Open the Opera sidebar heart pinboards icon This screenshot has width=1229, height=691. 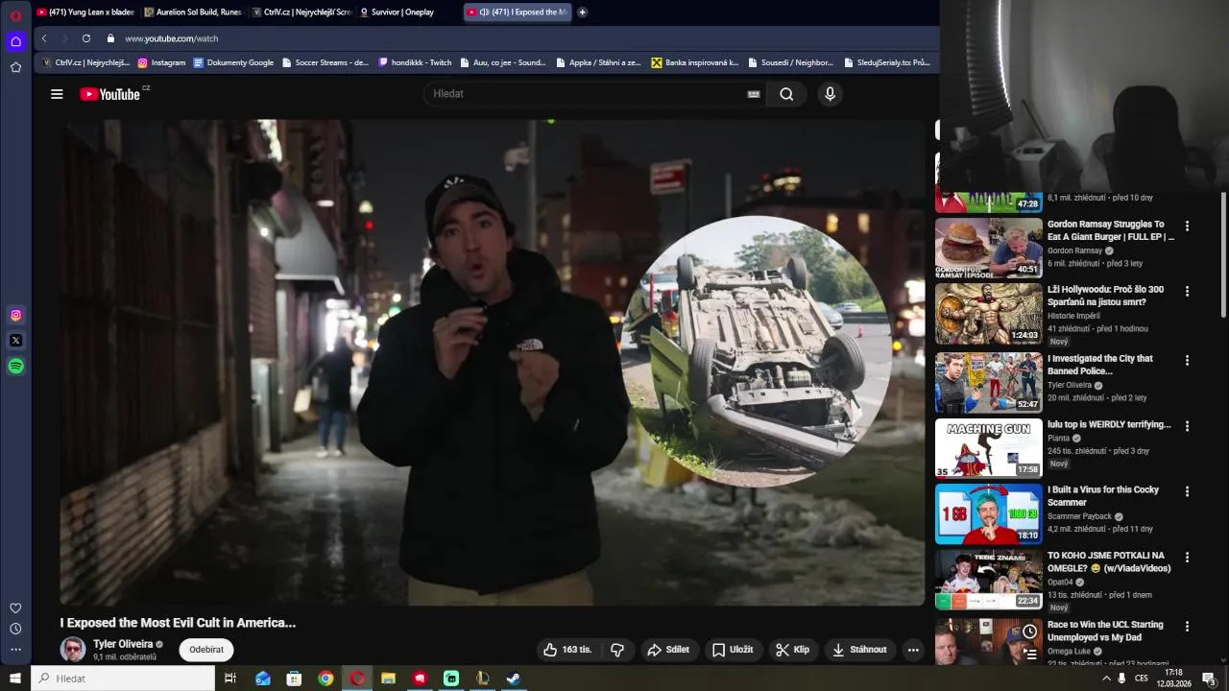15,608
